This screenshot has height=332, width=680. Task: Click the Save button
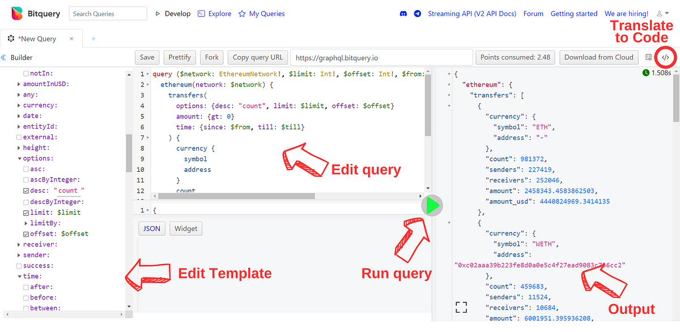click(x=147, y=57)
